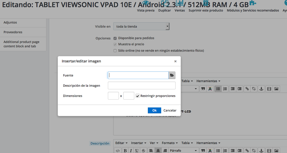Enable Sólo online checkbox

(x=115, y=51)
